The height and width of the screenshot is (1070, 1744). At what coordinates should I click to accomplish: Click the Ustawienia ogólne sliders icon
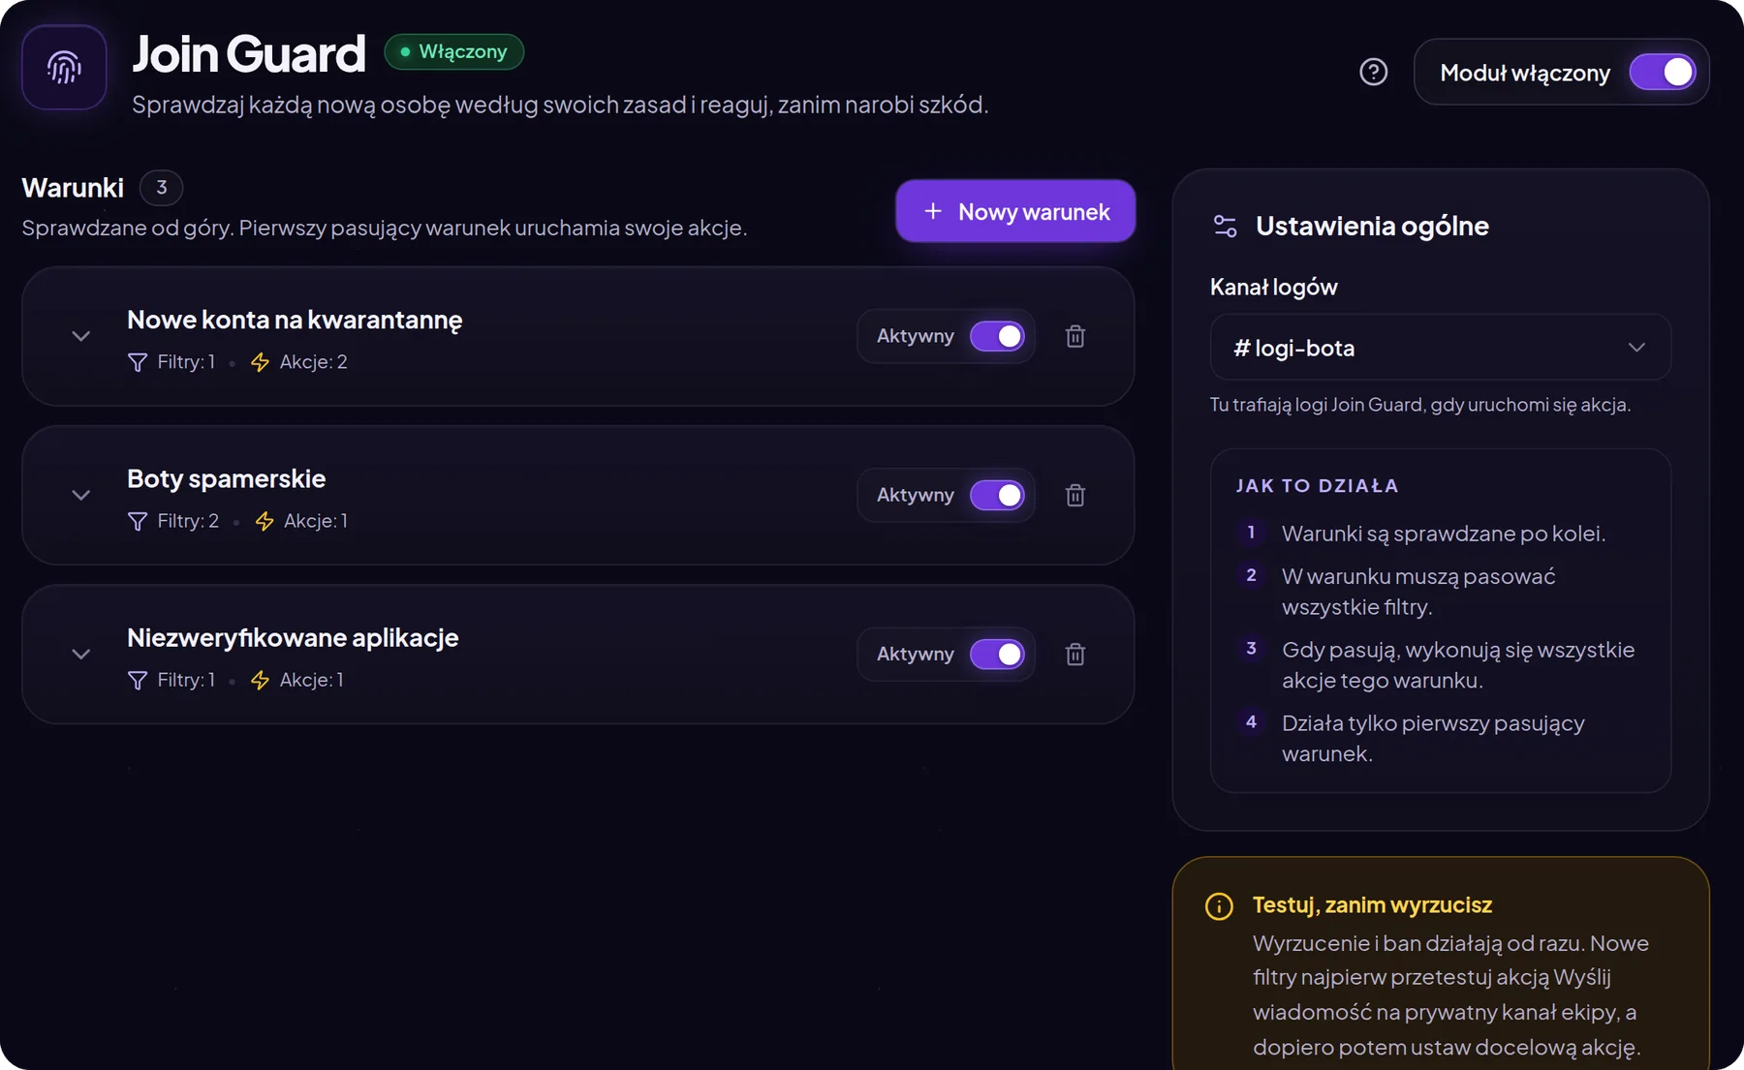pyautogui.click(x=1225, y=226)
